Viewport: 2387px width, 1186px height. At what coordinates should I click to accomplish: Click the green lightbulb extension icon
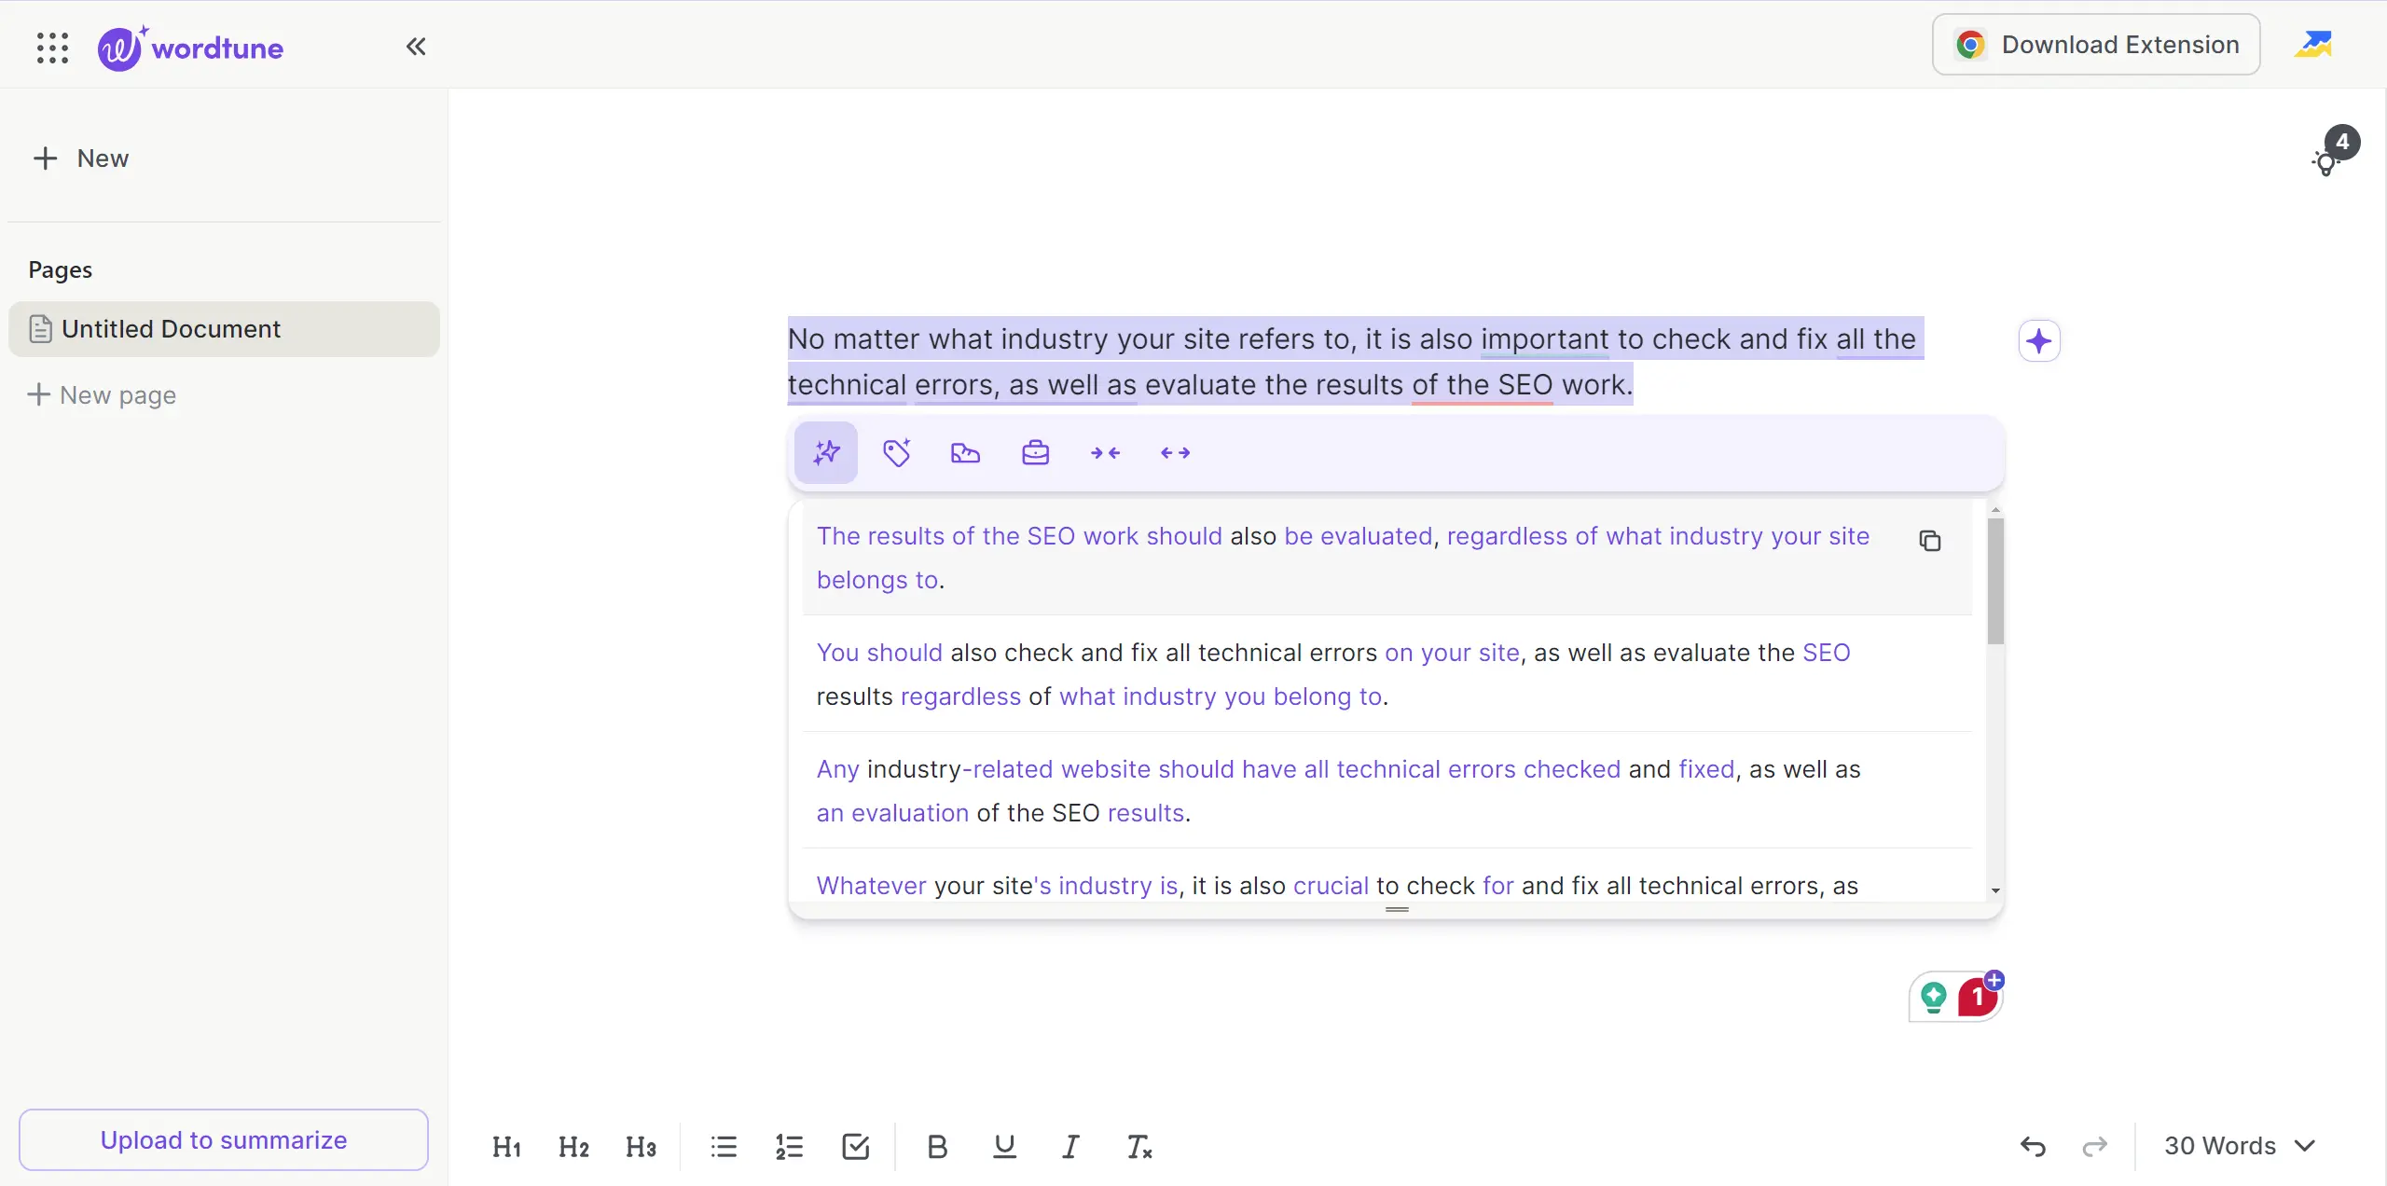tap(1934, 997)
